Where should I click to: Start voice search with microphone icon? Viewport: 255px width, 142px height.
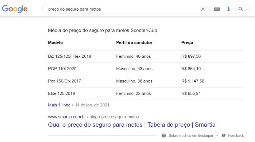tap(228, 9)
